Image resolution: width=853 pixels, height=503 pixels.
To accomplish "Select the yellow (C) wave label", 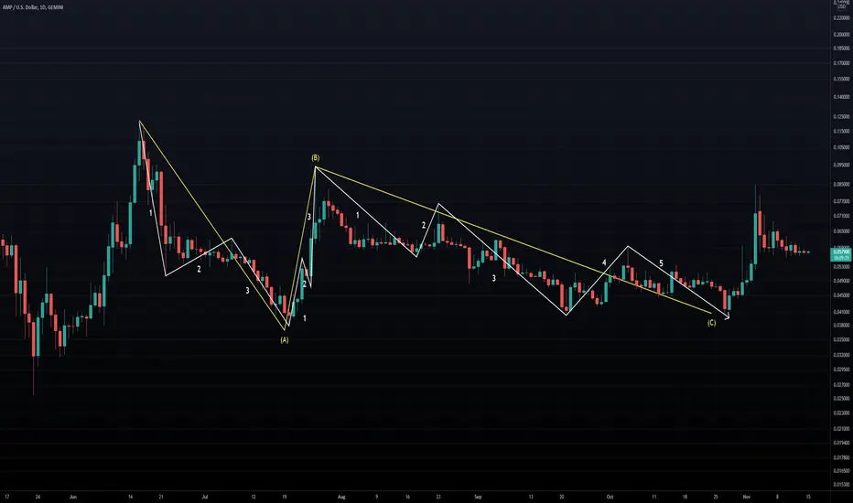I will pos(711,323).
